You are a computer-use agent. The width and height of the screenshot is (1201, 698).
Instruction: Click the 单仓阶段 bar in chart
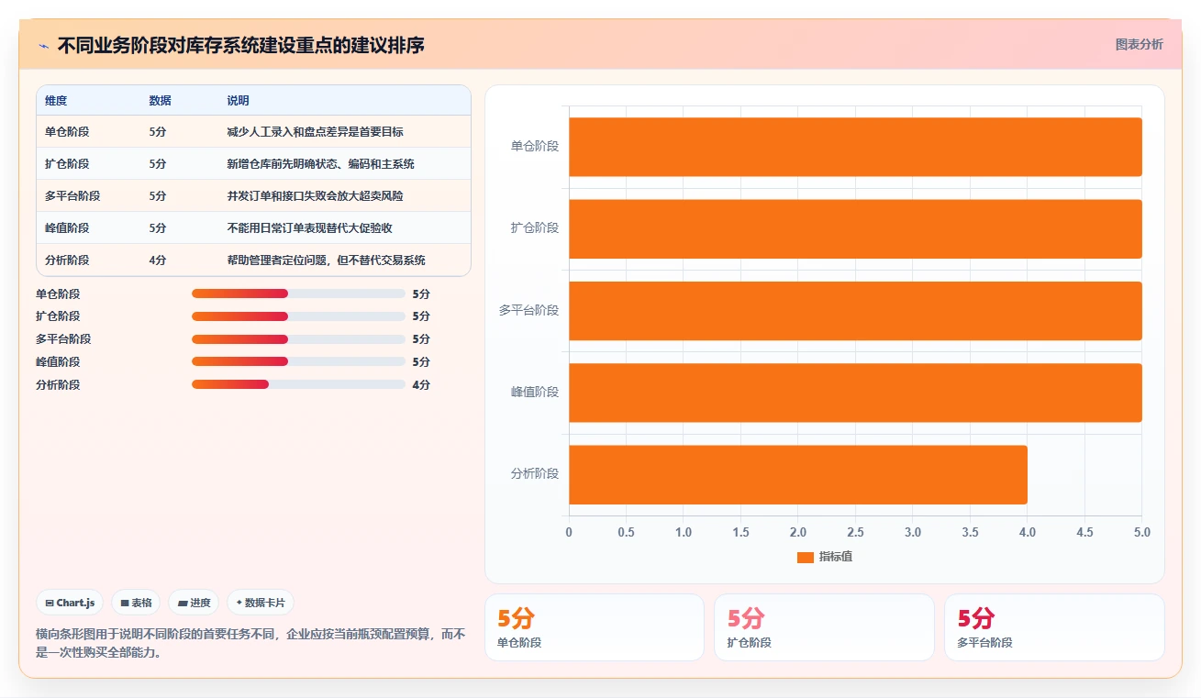[x=855, y=147]
